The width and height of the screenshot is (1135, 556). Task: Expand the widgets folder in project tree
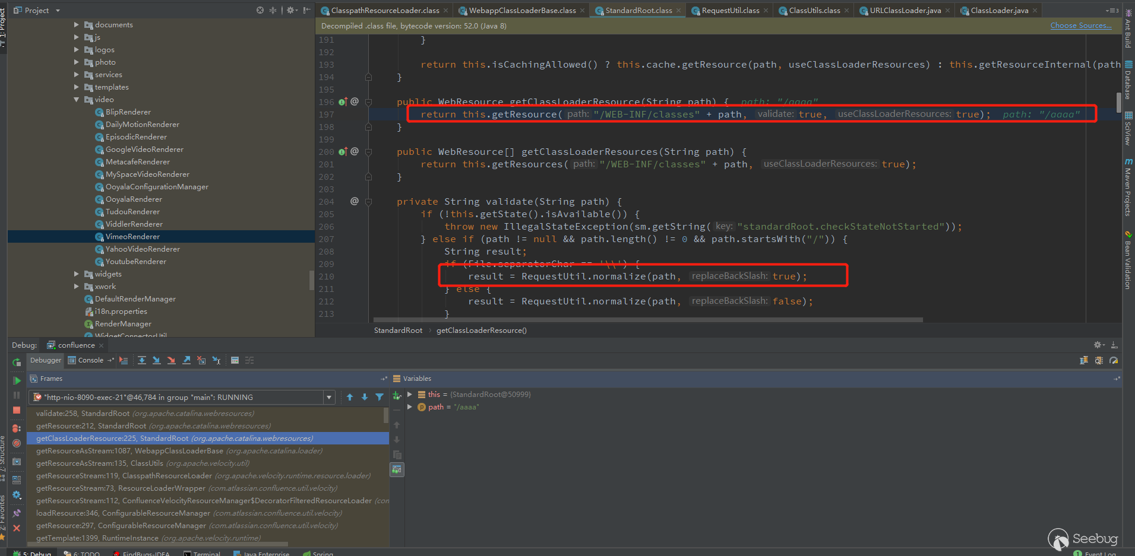click(x=76, y=274)
